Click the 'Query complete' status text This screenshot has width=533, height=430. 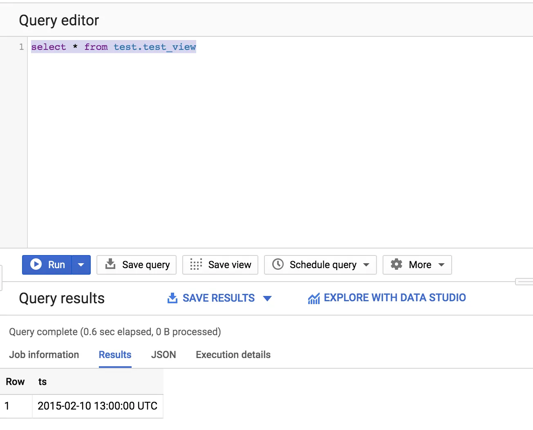click(115, 332)
